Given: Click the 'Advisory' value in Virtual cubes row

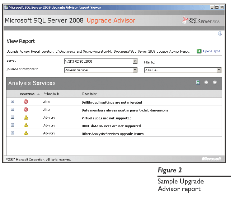Looking at the screenshot, I should (49, 118).
